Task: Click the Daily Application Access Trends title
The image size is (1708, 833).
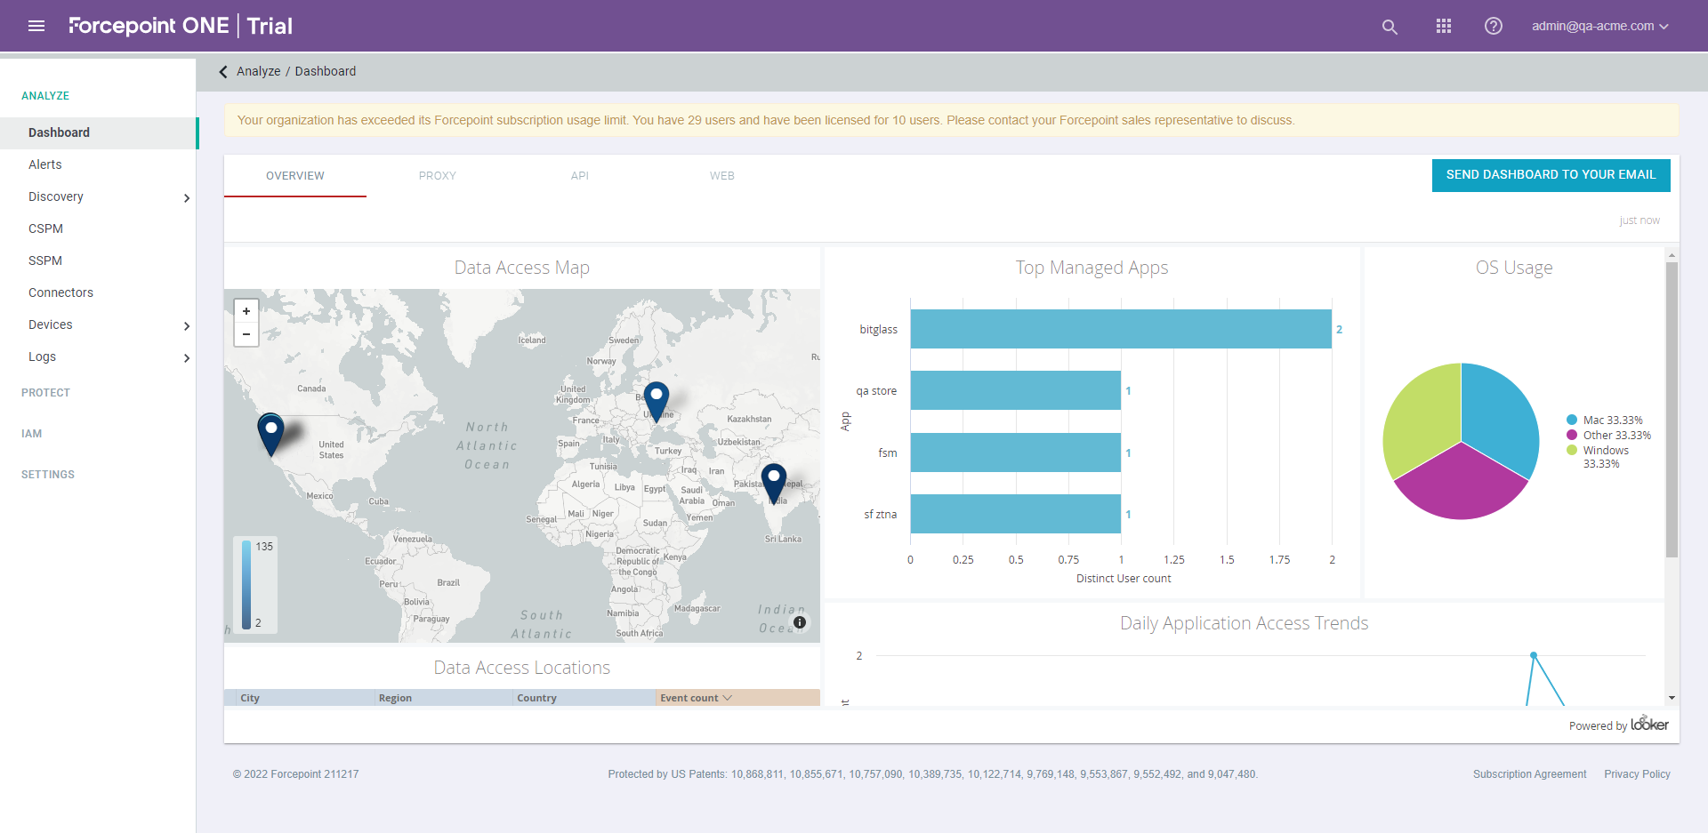Action: click(1244, 623)
